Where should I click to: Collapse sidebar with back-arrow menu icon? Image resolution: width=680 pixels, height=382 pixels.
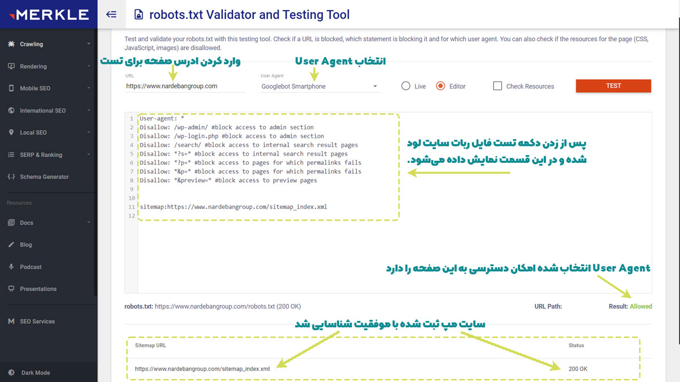(x=111, y=14)
